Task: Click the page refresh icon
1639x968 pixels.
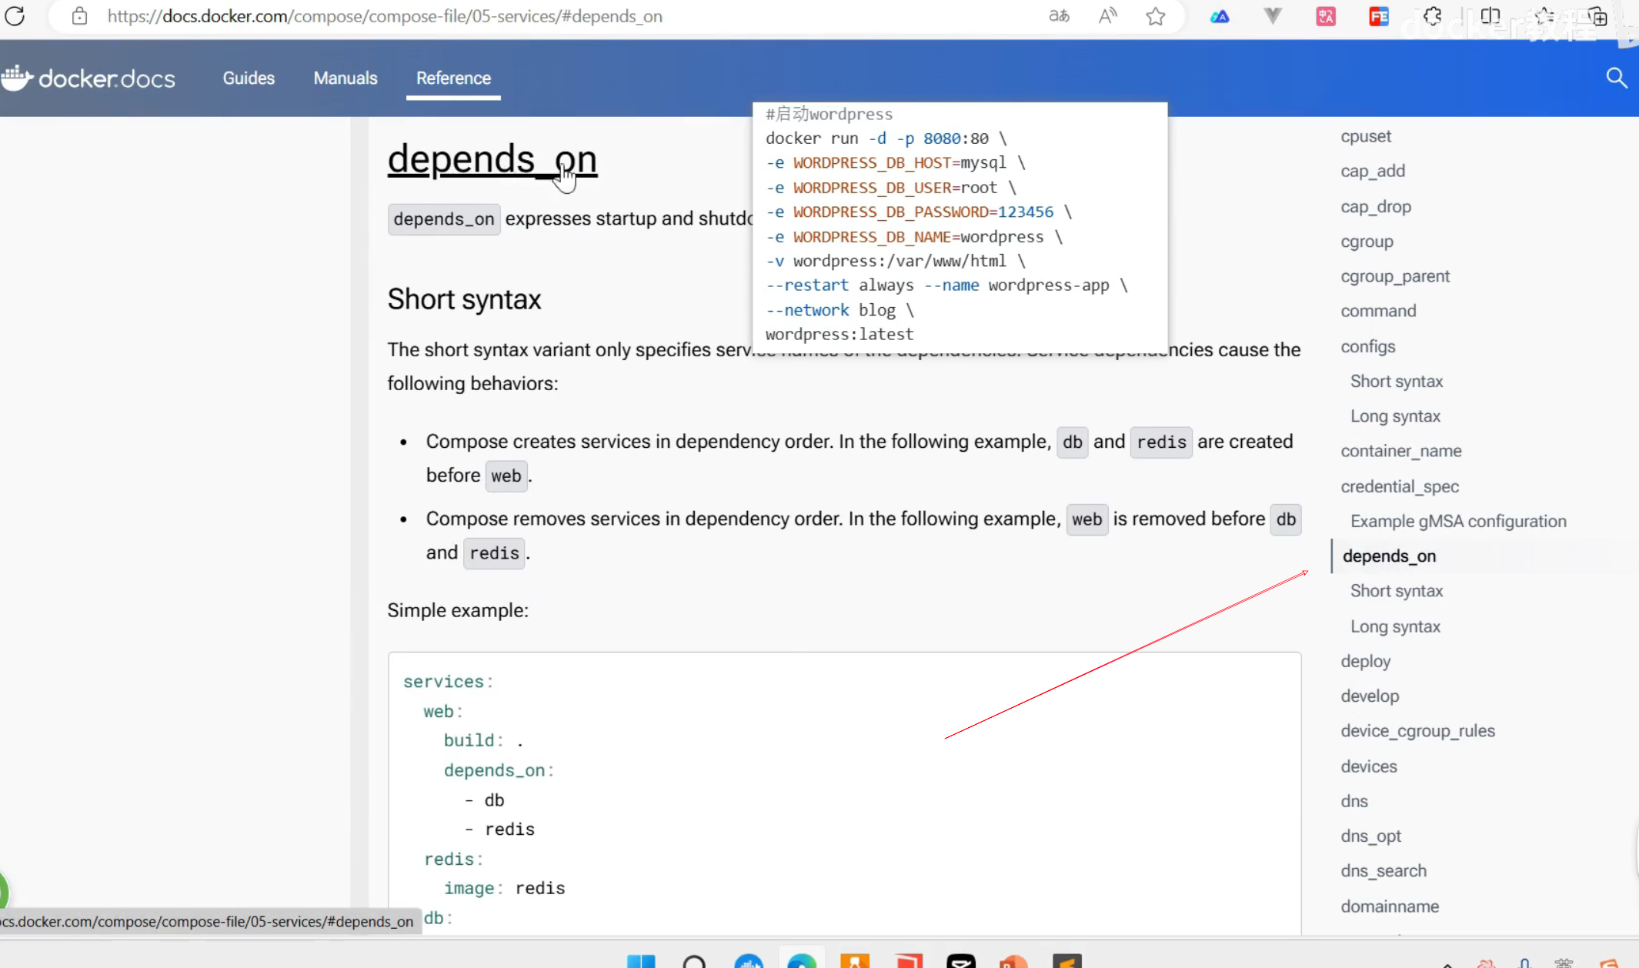Action: click(15, 15)
